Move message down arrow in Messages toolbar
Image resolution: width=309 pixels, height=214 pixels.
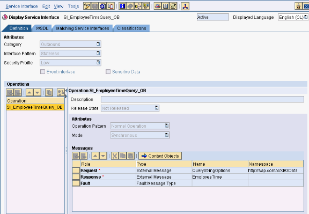(103, 156)
